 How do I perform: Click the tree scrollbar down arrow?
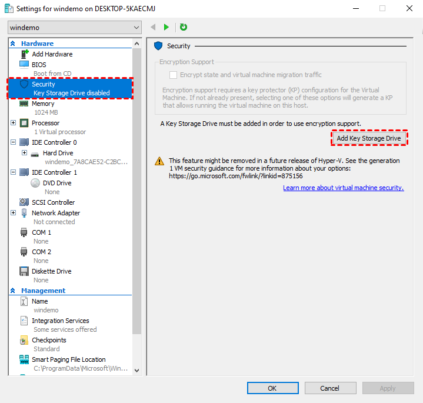point(136,371)
